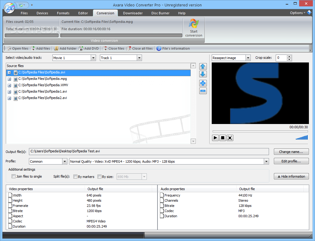Open the quick access toolbar dropdown arrow

tap(32, 5)
